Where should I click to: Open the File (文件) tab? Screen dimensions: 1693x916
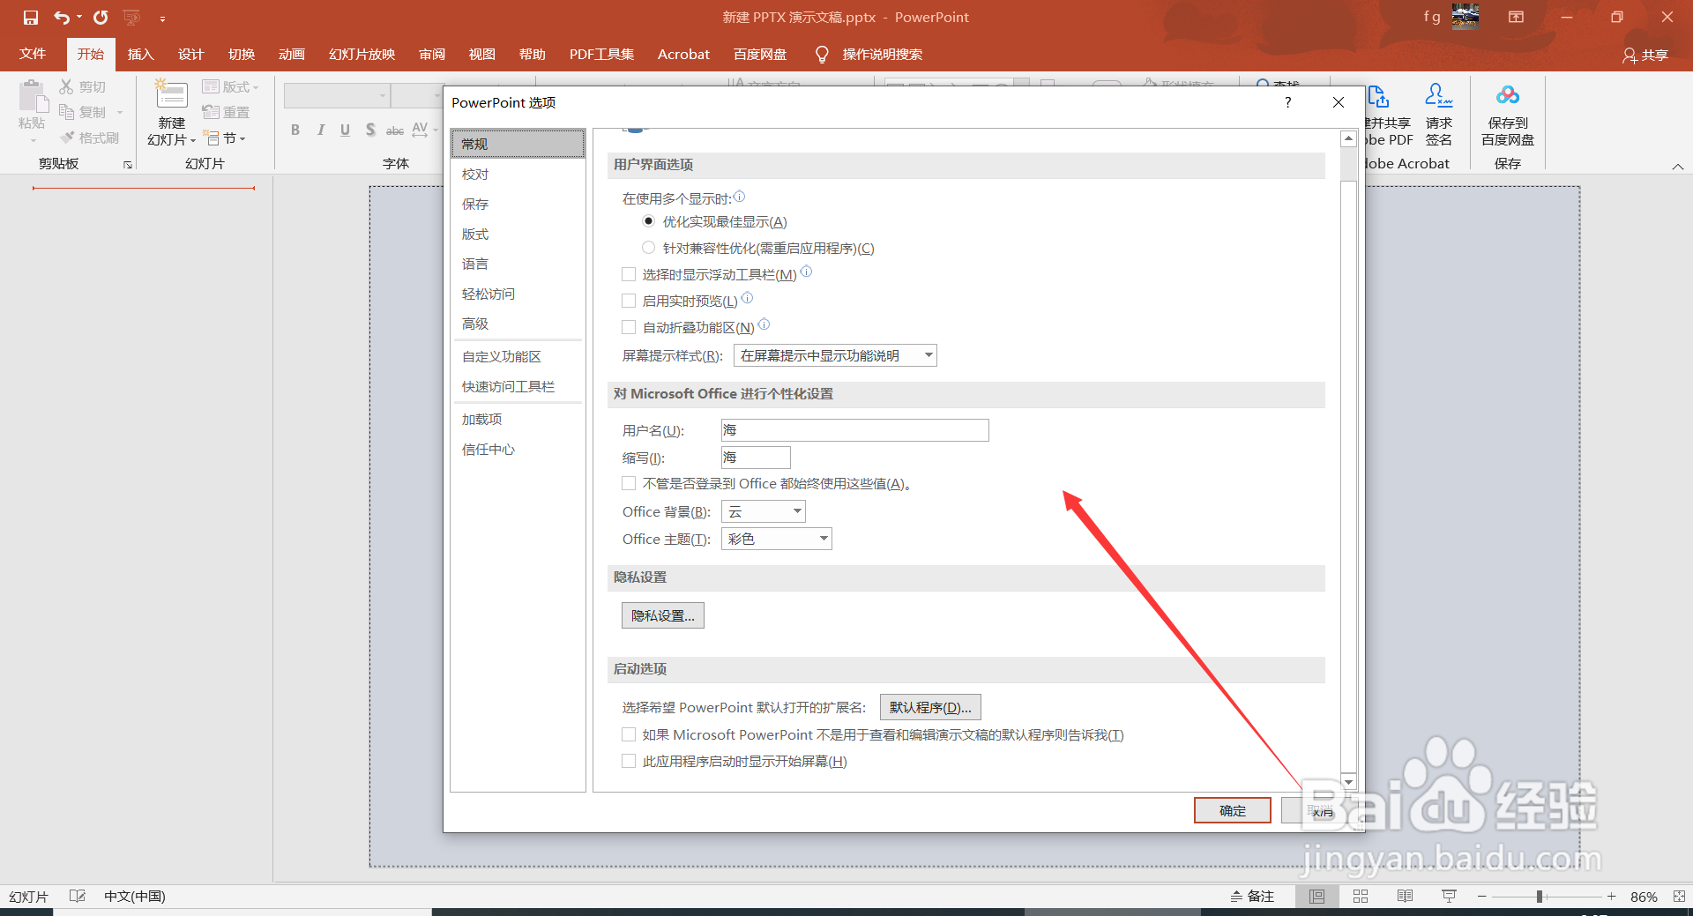(x=33, y=54)
